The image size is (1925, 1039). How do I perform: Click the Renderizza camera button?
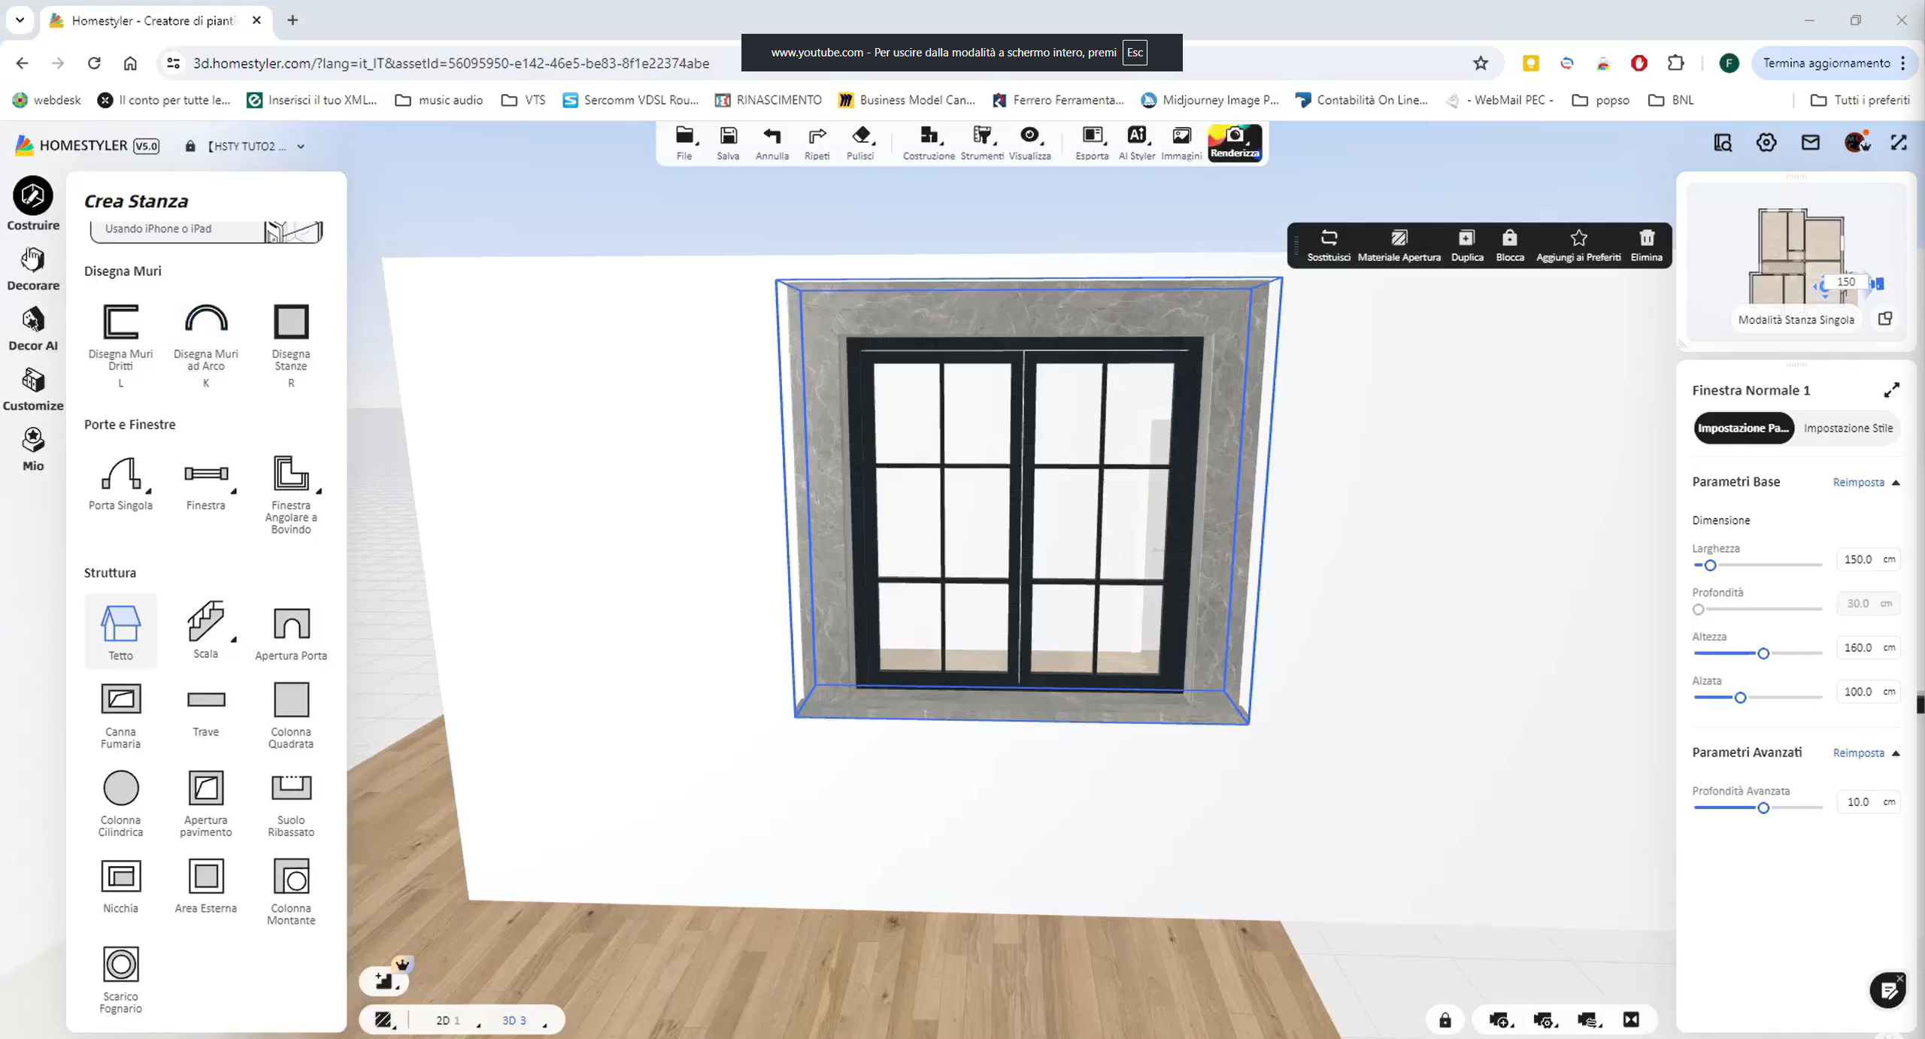1234,141
